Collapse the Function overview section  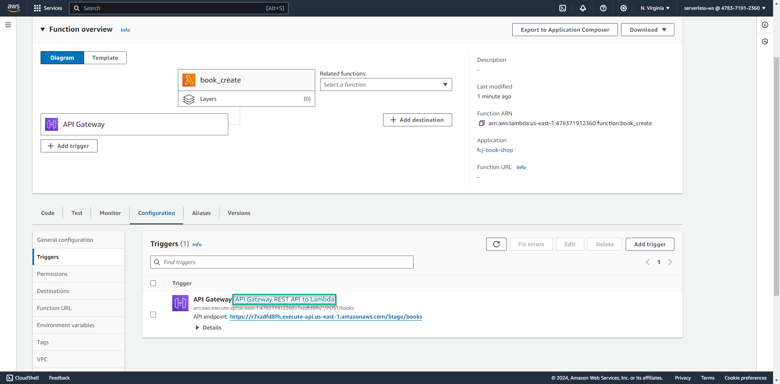[43, 29]
